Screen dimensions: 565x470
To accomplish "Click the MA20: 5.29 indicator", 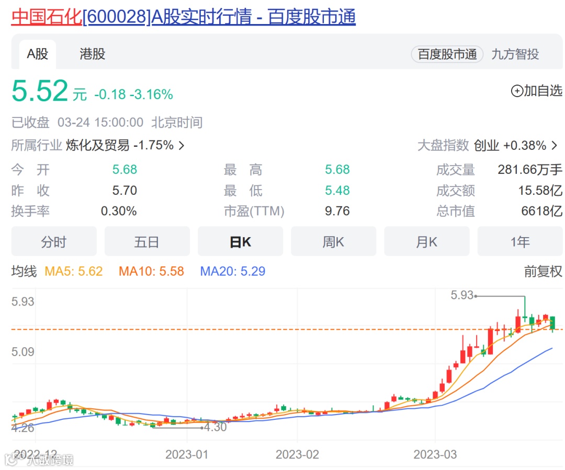I will pos(233,271).
